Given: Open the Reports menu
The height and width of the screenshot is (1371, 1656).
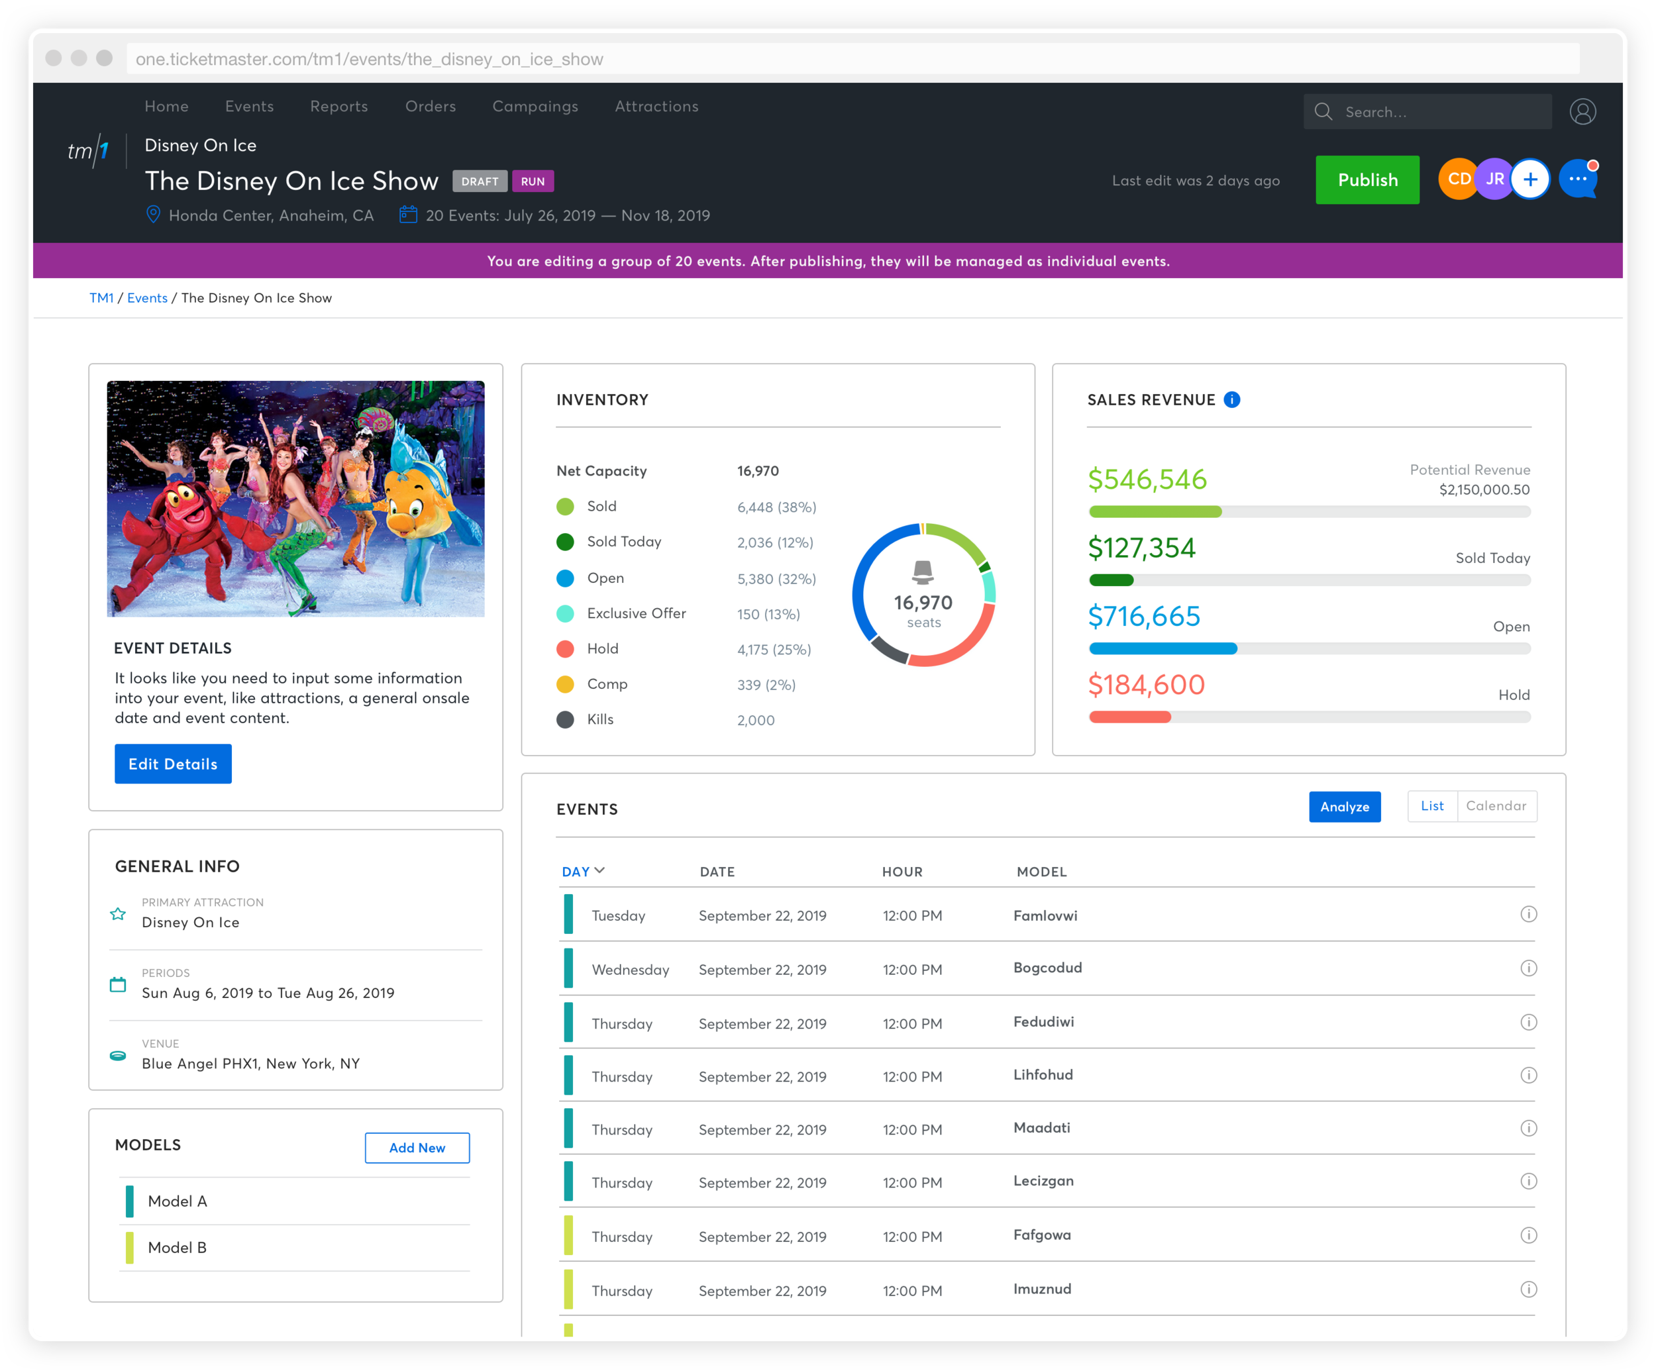Looking at the screenshot, I should pyautogui.click(x=339, y=107).
